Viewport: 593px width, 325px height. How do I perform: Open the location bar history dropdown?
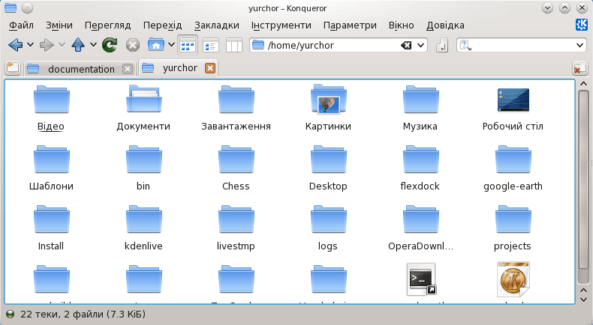[x=420, y=45]
